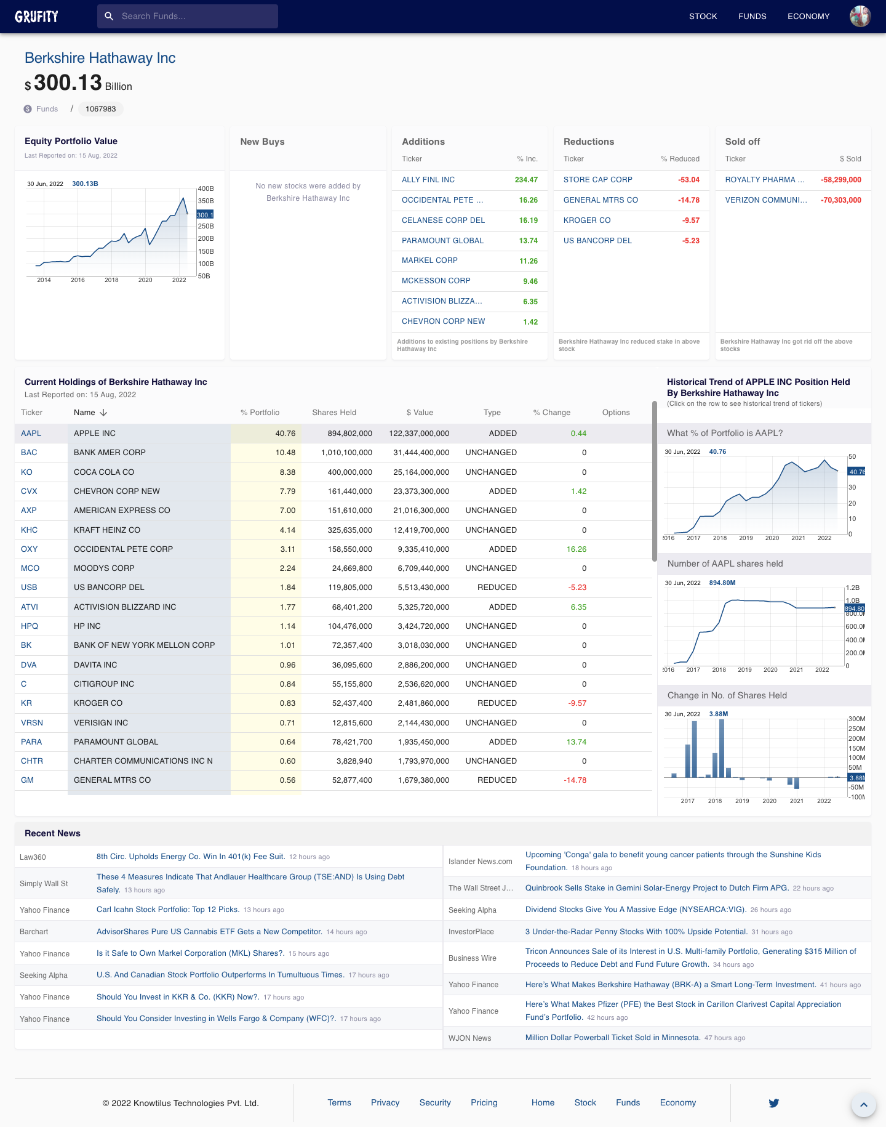Open the Million Dollar Powerball article
The height and width of the screenshot is (1127, 886).
tap(613, 1038)
